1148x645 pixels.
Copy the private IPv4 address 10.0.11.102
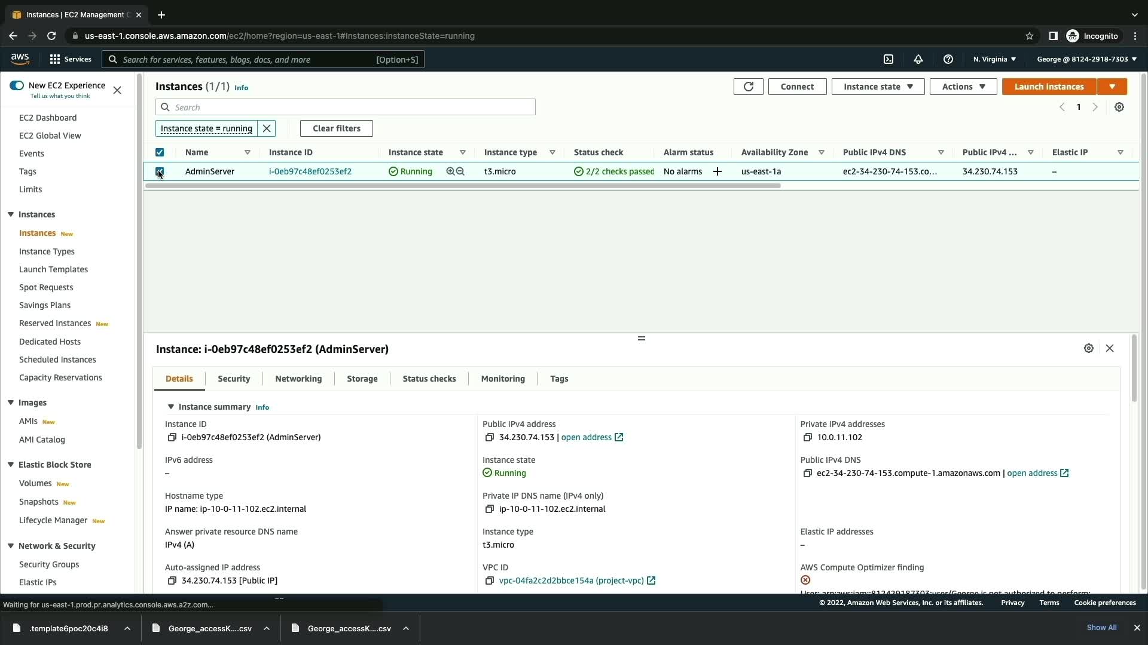click(807, 437)
